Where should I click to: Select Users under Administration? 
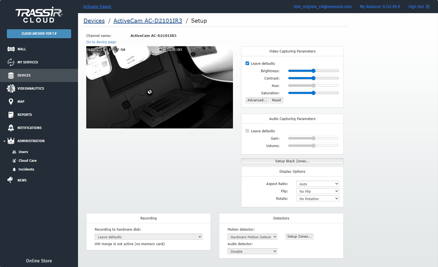[x=23, y=152]
